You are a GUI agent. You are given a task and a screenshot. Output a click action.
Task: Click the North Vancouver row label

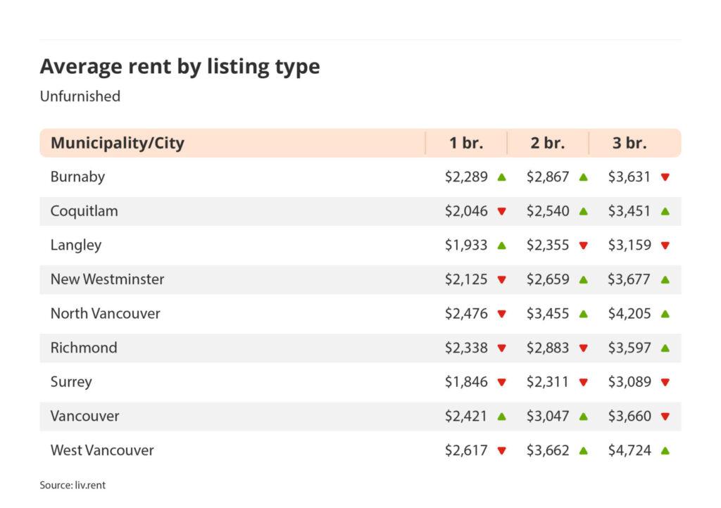[105, 314]
